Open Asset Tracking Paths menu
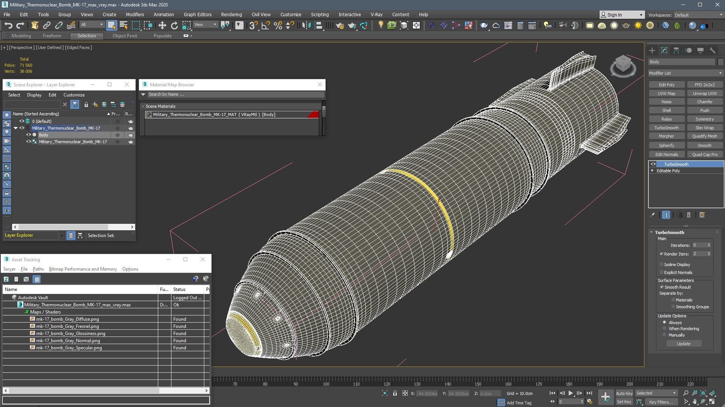The image size is (725, 407). tap(38, 269)
